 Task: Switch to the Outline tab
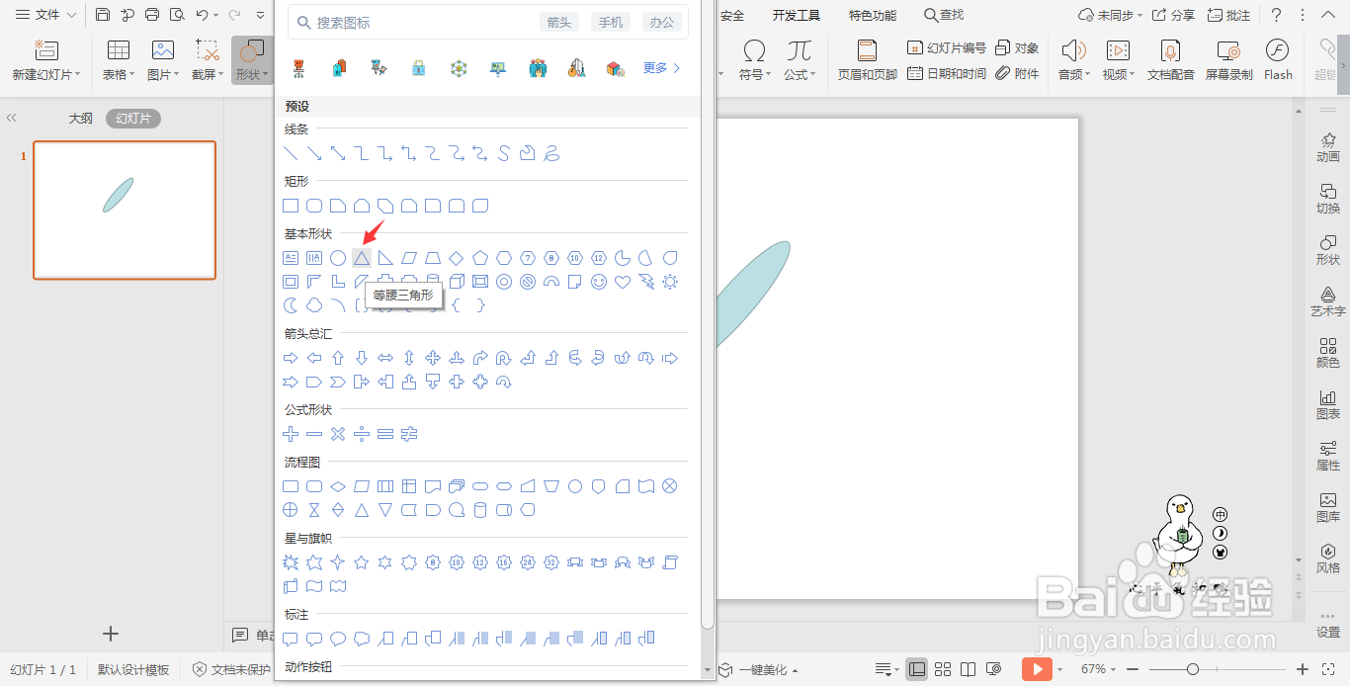coord(80,119)
